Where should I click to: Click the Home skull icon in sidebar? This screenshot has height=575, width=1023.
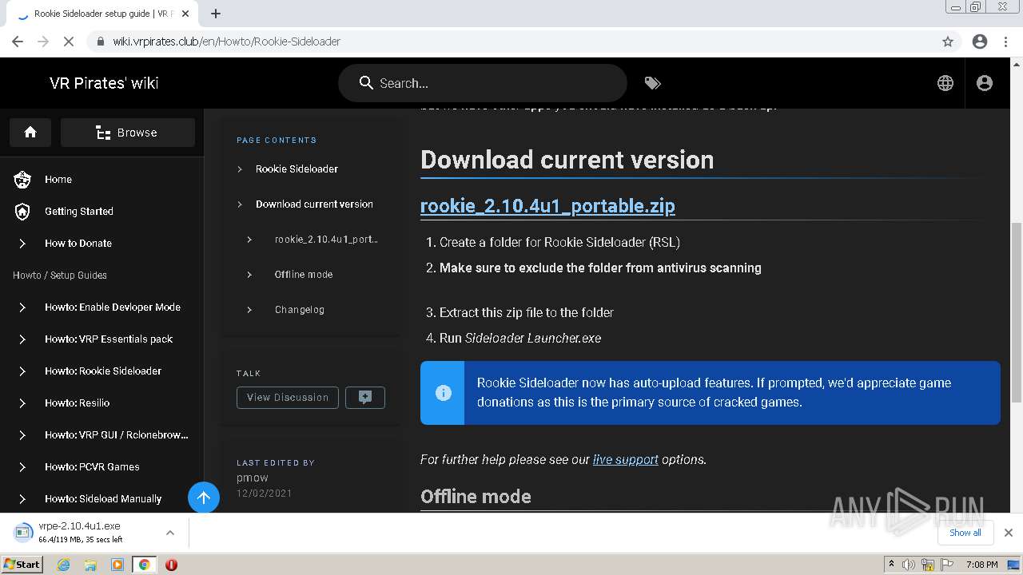22,180
